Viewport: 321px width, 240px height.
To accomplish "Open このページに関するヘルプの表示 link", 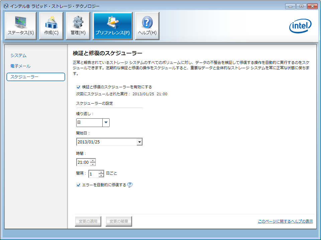I will 285,221.
